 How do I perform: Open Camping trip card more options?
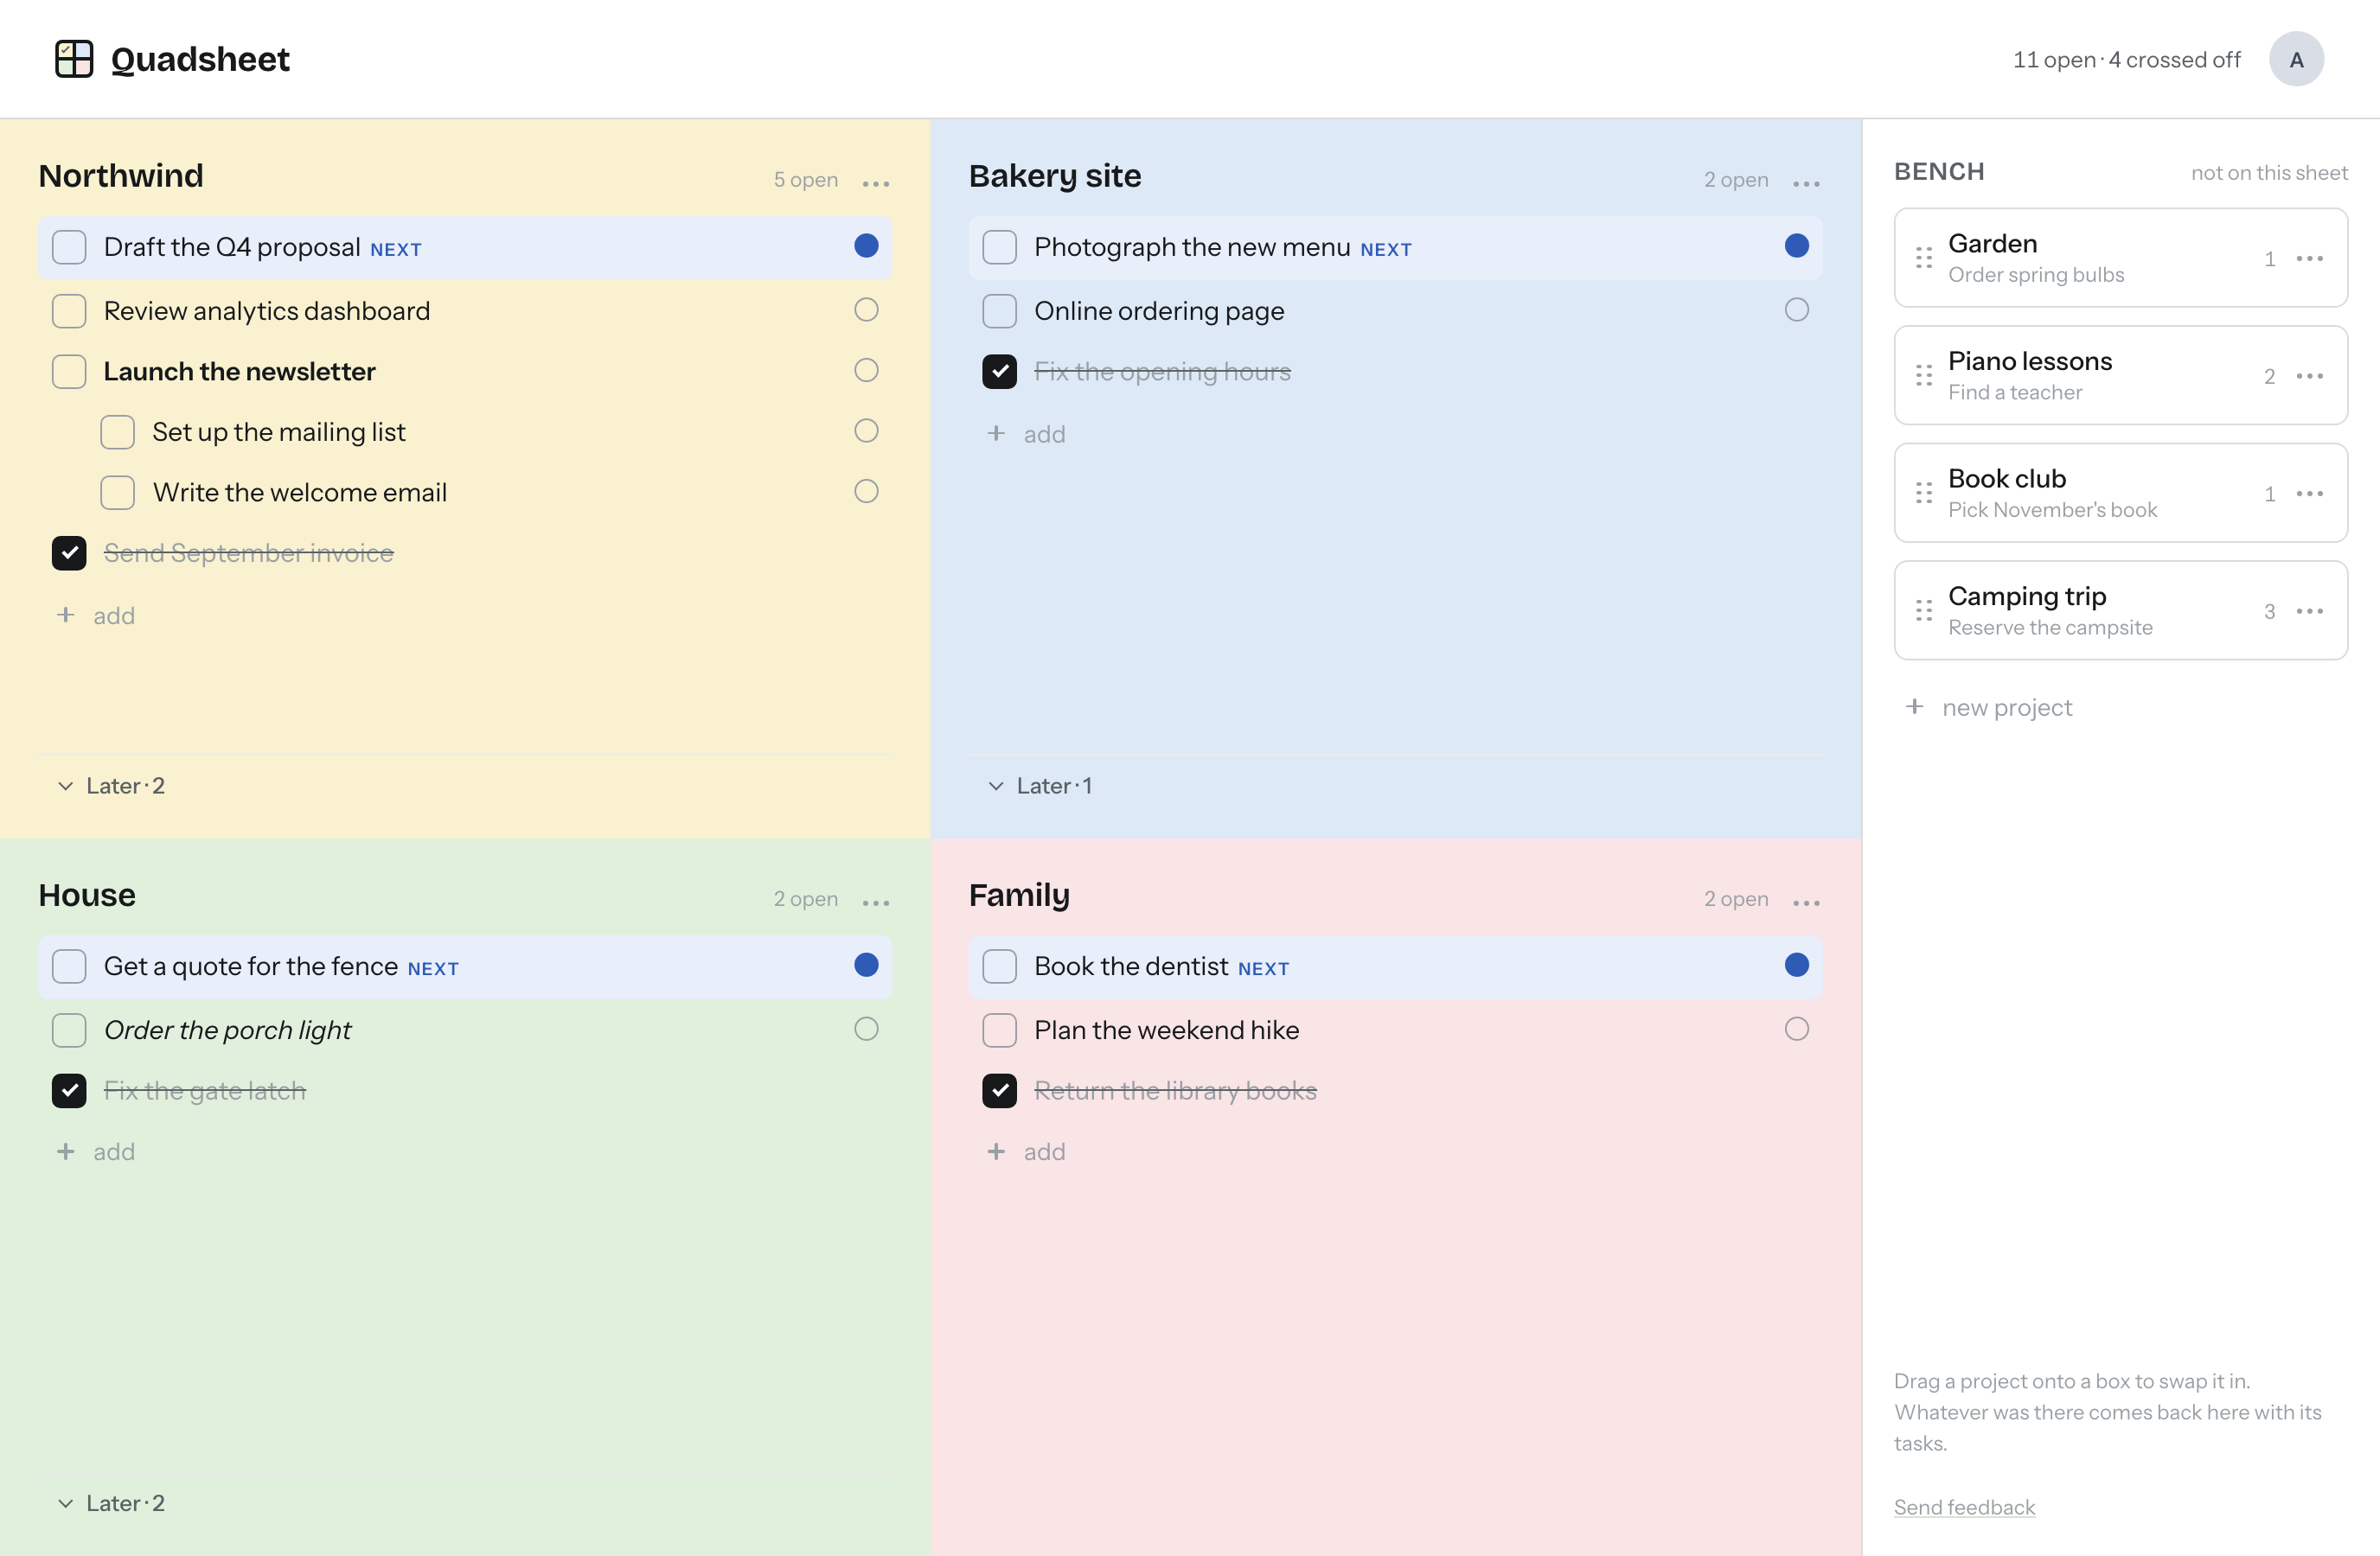tap(2309, 610)
